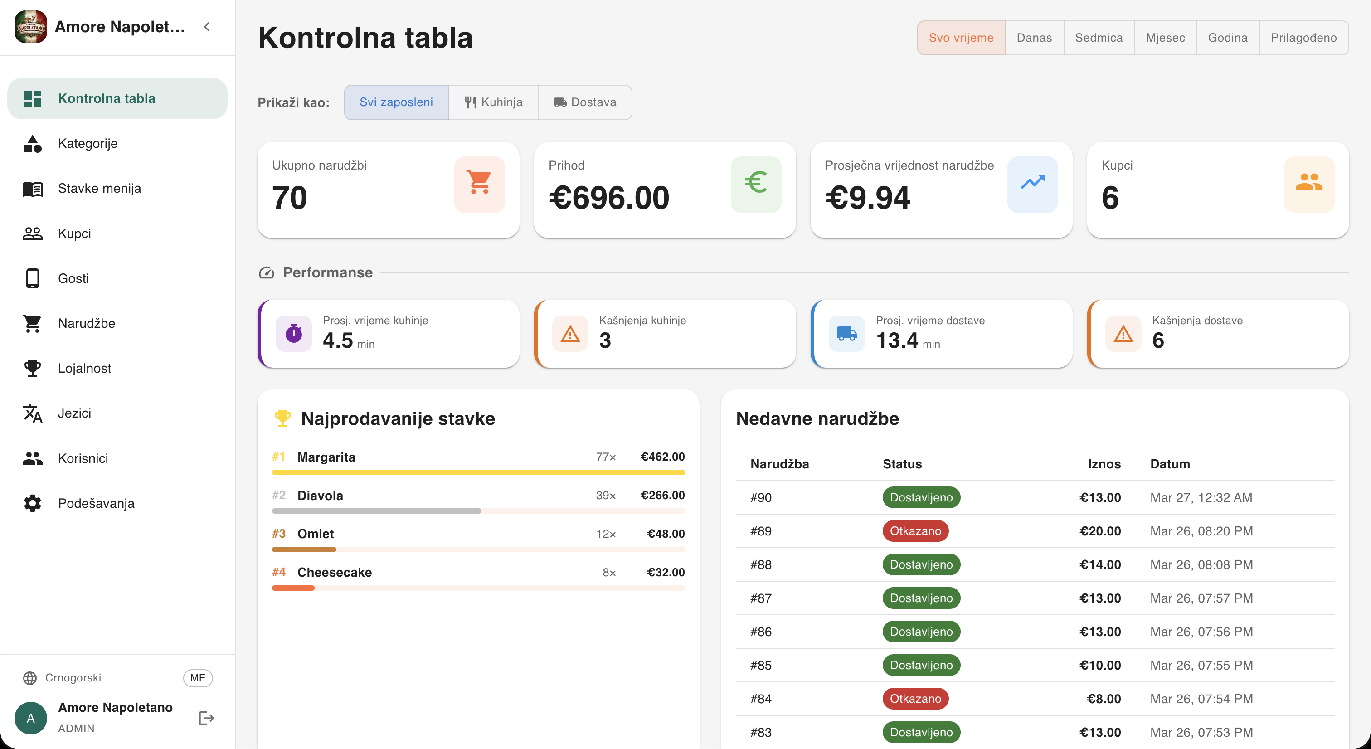Open the Kupci section in sidebar
Screen dimensions: 1371x749
[x=73, y=233]
